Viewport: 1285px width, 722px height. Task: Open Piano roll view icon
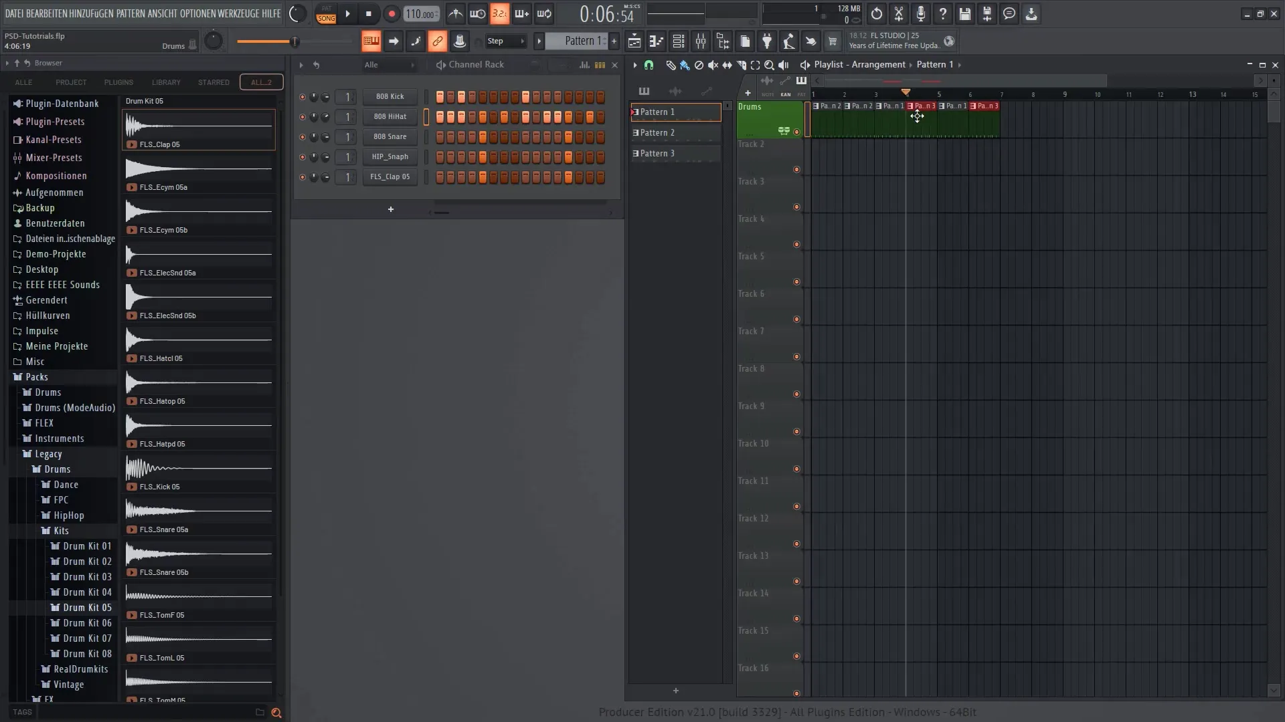(656, 41)
